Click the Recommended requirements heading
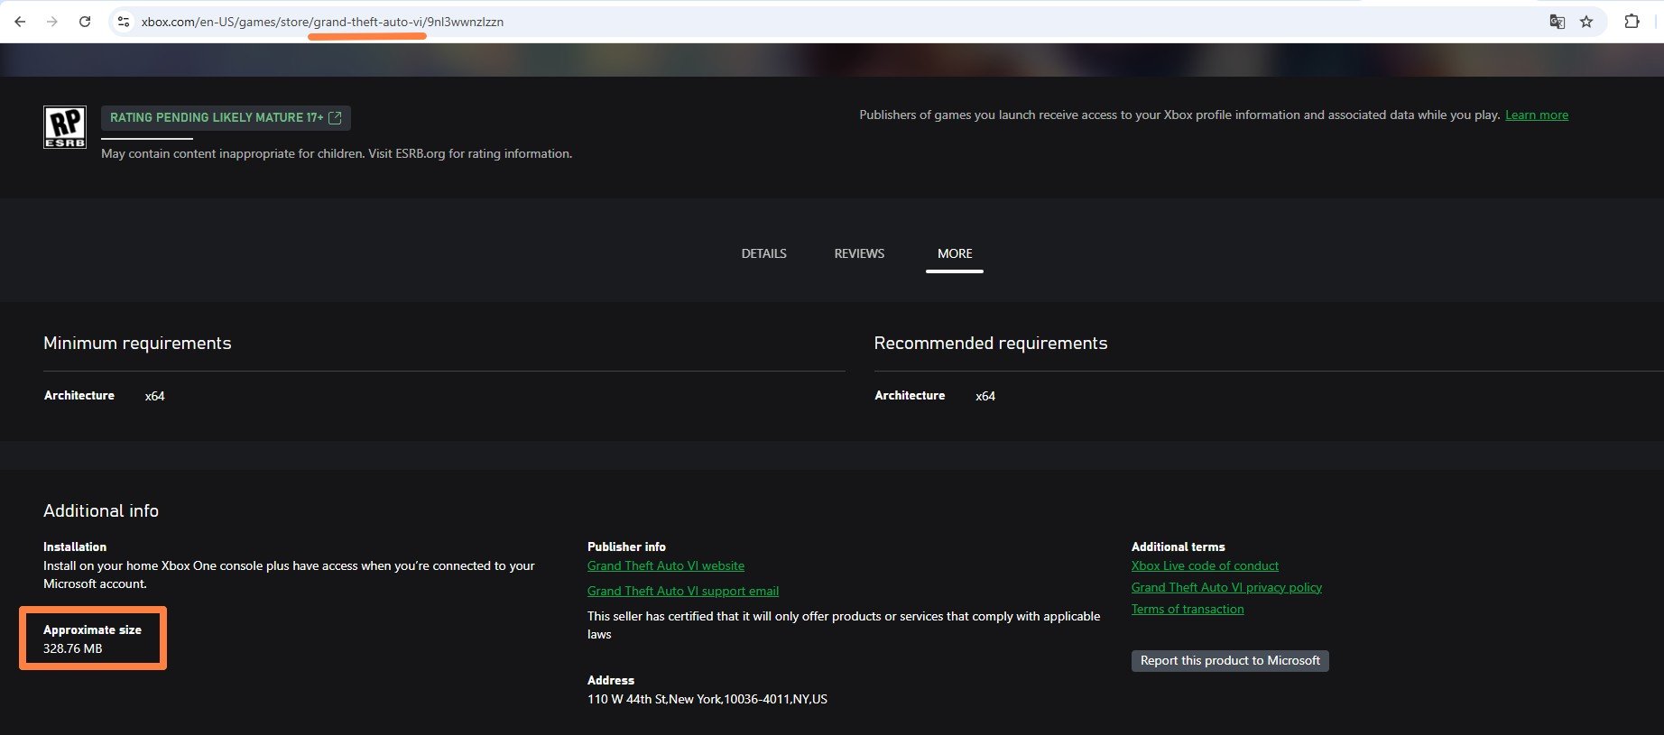 (991, 344)
